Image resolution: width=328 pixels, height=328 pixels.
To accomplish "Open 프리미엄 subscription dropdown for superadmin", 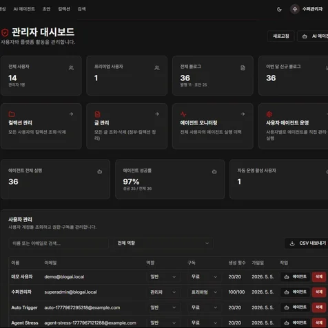I will (204, 292).
